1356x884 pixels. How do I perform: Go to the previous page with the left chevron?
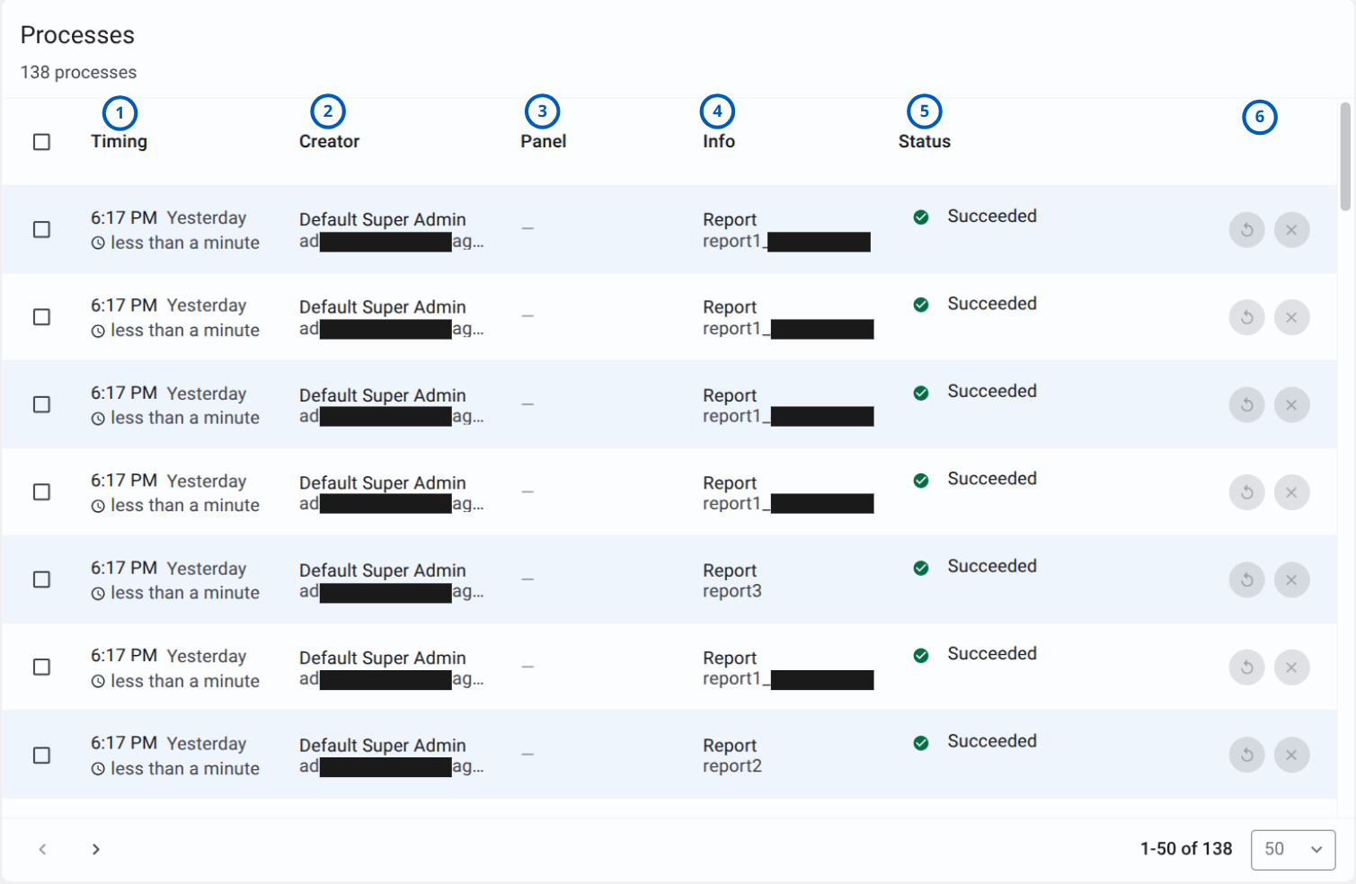[x=42, y=849]
